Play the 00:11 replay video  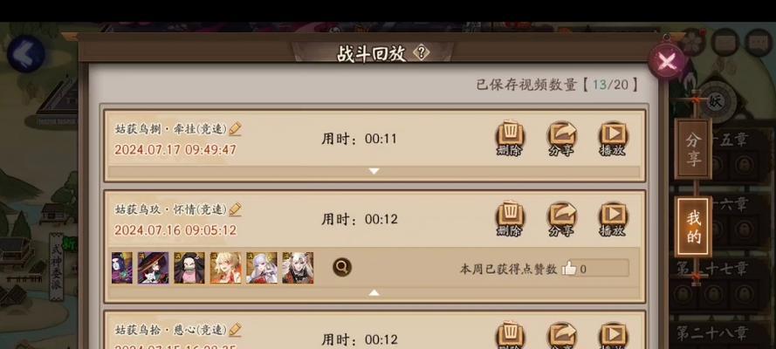tap(613, 139)
